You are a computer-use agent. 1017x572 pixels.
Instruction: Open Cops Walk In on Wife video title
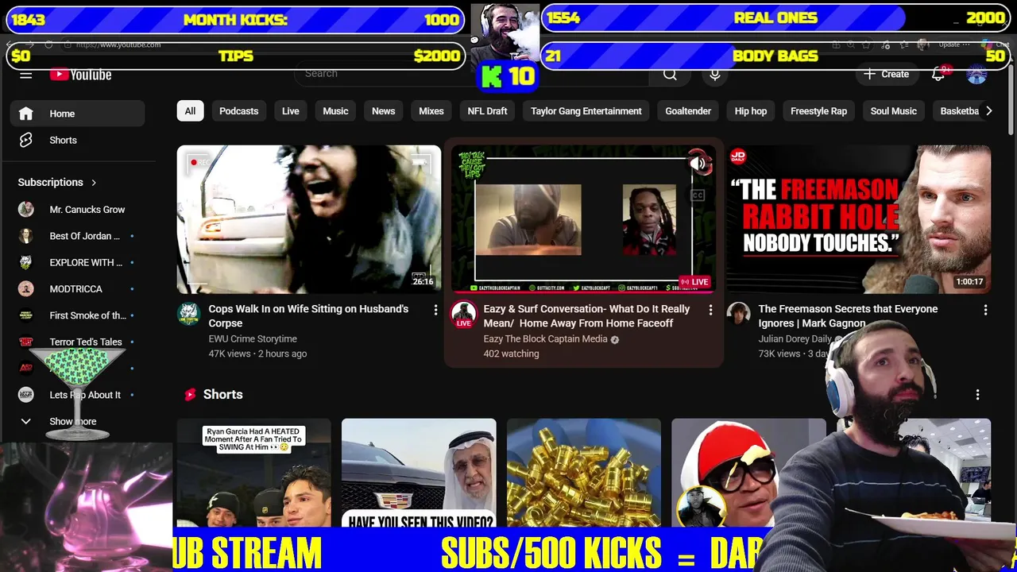pyautogui.click(x=308, y=316)
